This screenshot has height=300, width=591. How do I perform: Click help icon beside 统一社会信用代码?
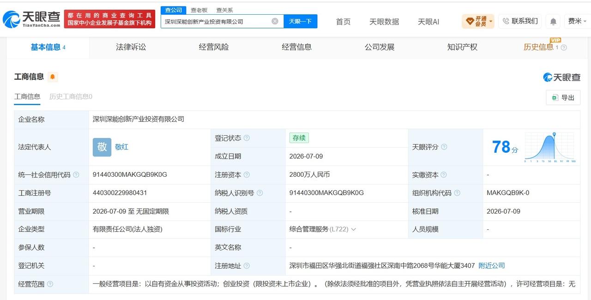pos(76,175)
